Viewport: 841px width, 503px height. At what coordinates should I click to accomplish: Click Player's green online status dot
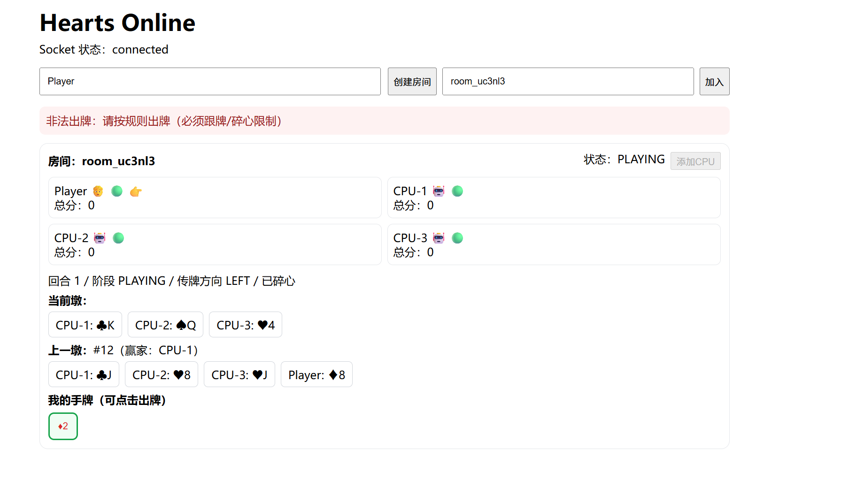coord(117,191)
